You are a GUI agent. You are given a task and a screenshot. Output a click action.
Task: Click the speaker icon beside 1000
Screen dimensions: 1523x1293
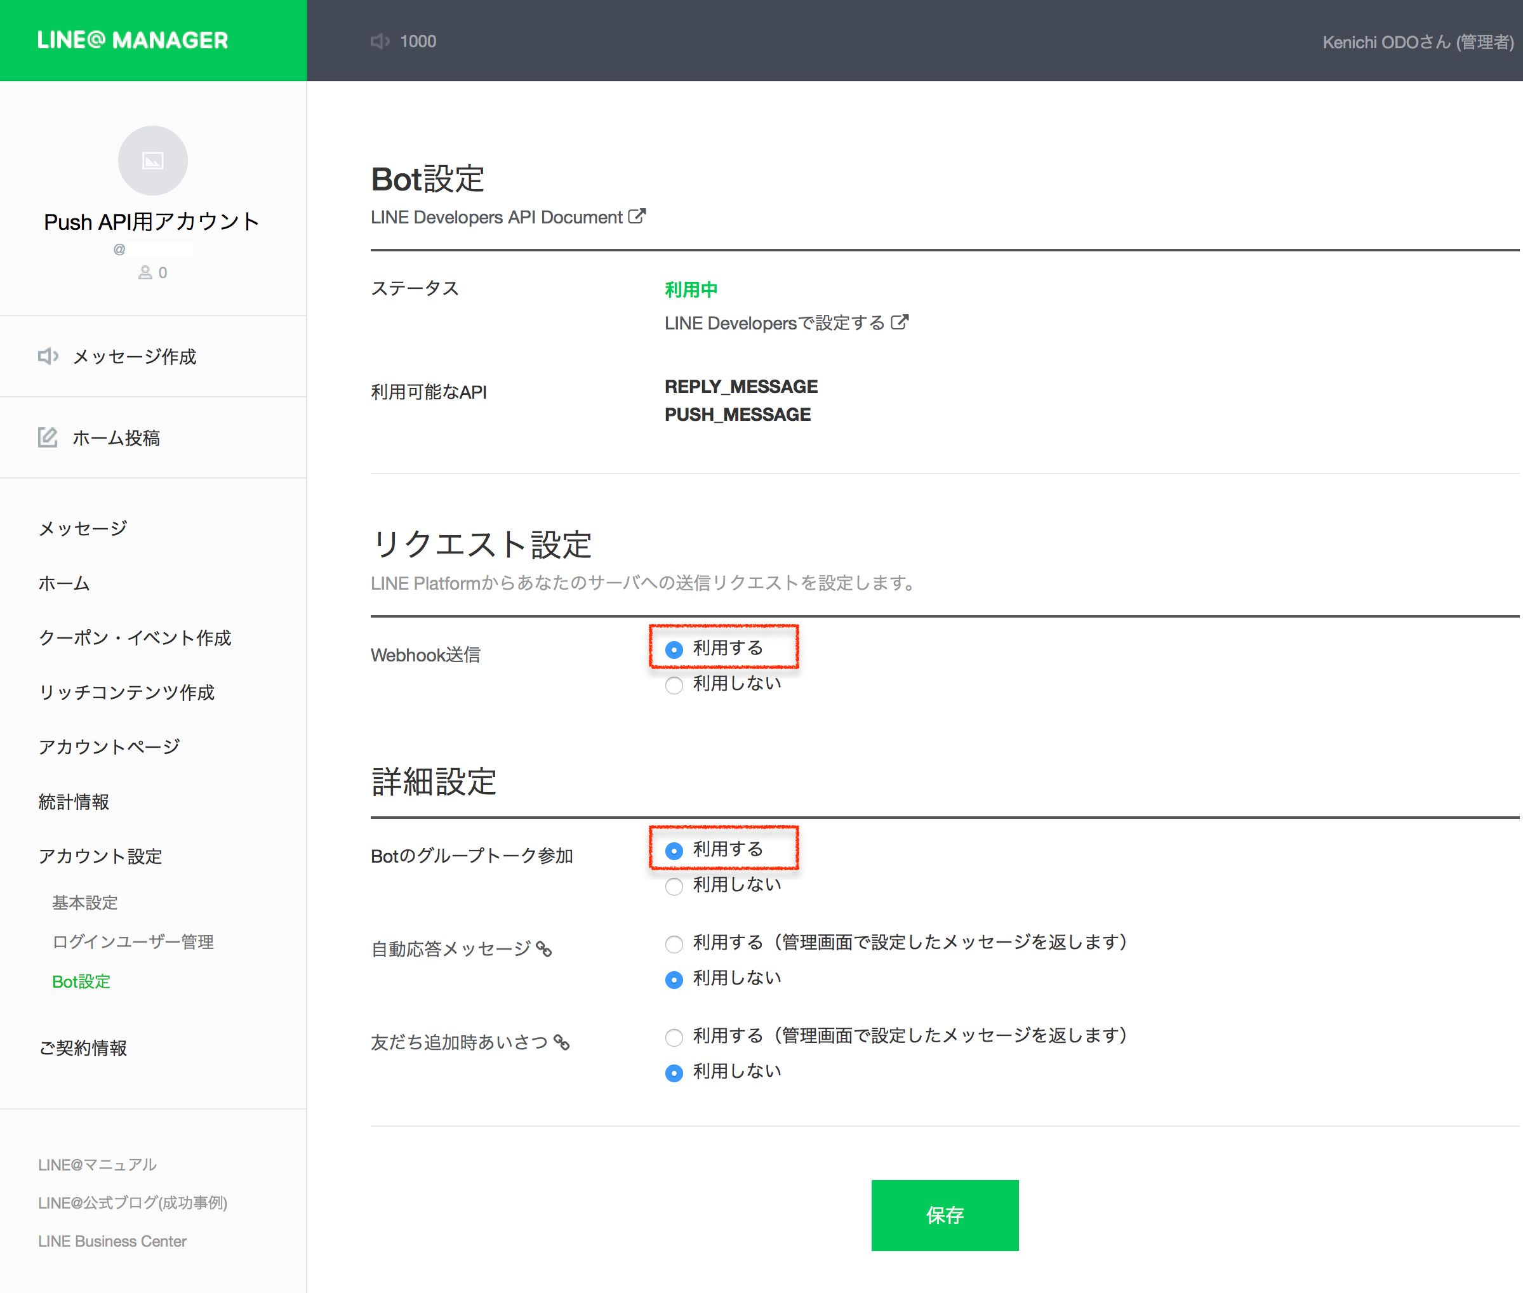(380, 41)
